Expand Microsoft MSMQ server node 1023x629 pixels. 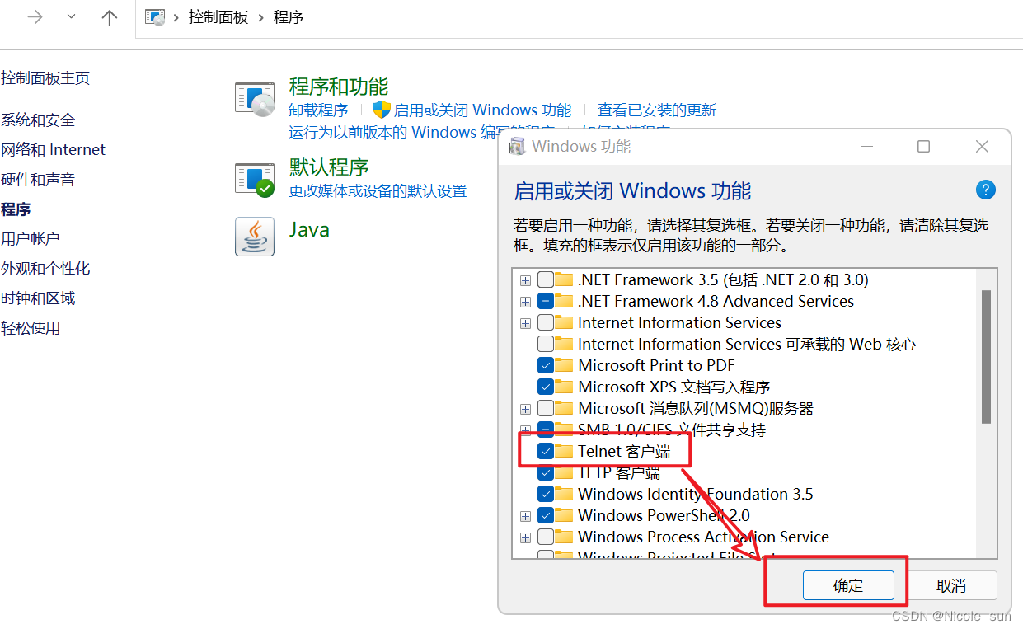[525, 409]
